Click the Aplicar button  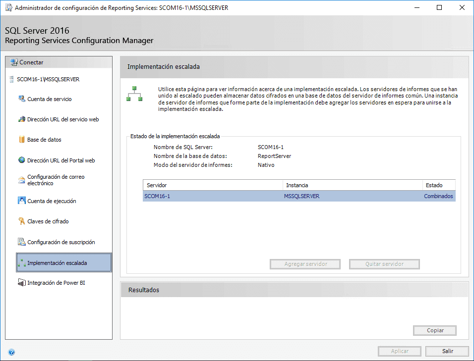[x=399, y=351]
